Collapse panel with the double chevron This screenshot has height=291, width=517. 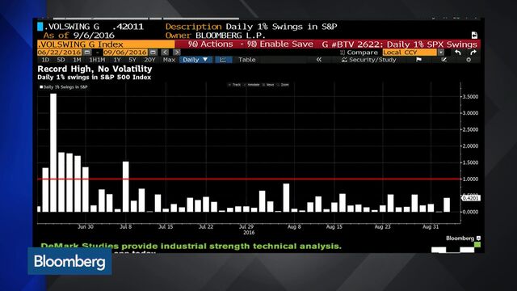(319, 60)
